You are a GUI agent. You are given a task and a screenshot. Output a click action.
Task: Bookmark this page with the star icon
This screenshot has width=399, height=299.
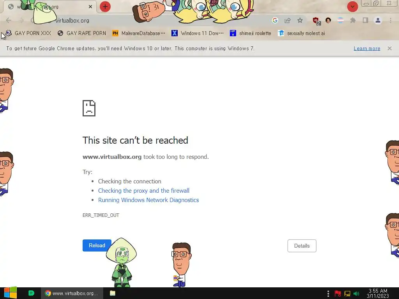[300, 20]
